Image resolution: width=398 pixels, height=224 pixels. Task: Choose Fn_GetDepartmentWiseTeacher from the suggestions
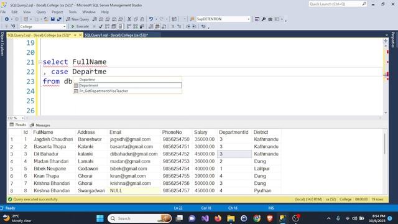pos(127,91)
